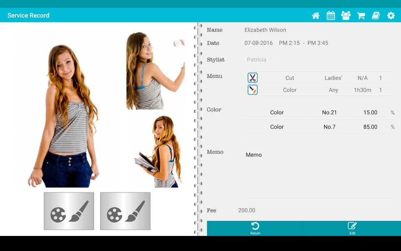
Task: Click the quantity 1 in Color 1h30m row
Action: point(381,90)
